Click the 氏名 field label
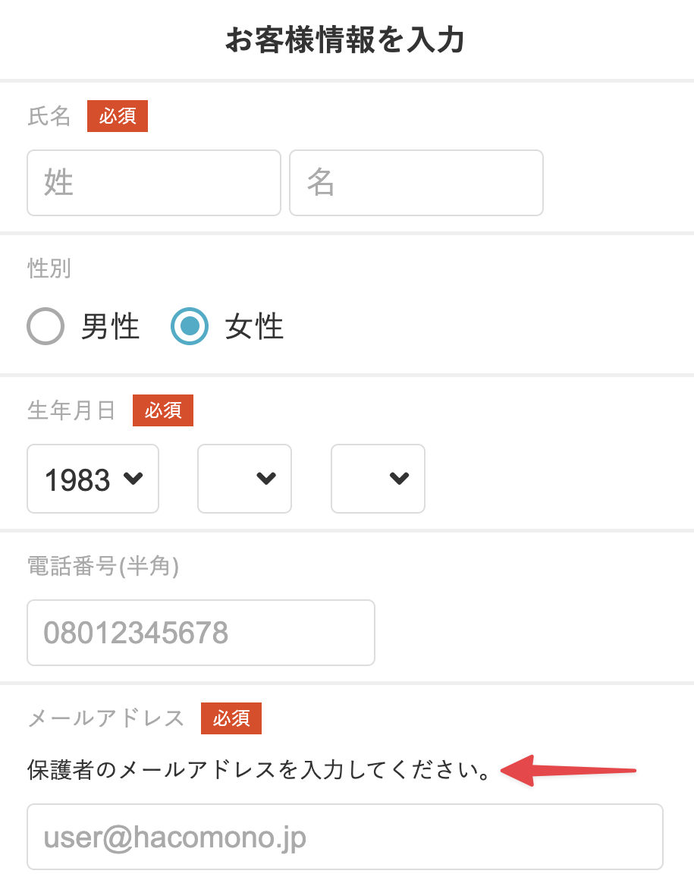 [49, 117]
